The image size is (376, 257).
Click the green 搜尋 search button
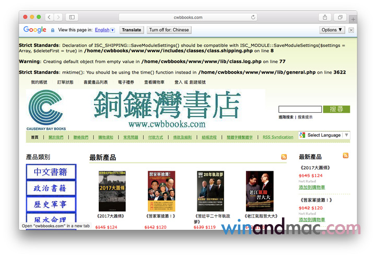(x=336, y=109)
